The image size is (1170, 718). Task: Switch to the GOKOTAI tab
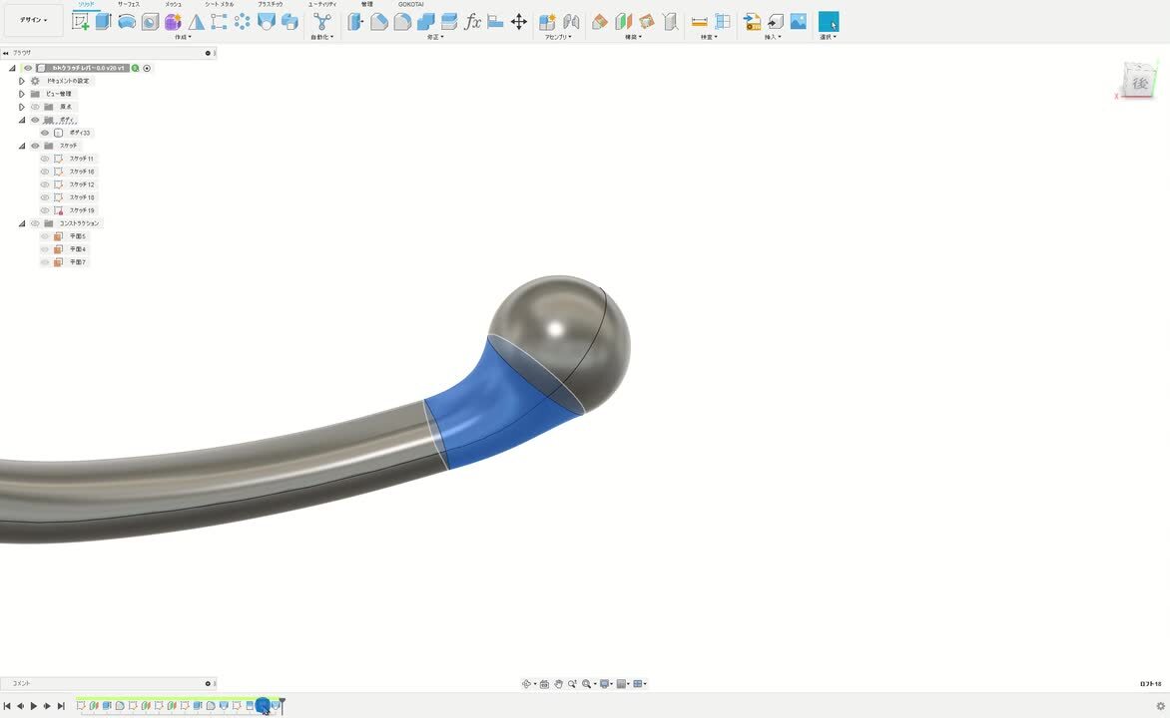(410, 4)
